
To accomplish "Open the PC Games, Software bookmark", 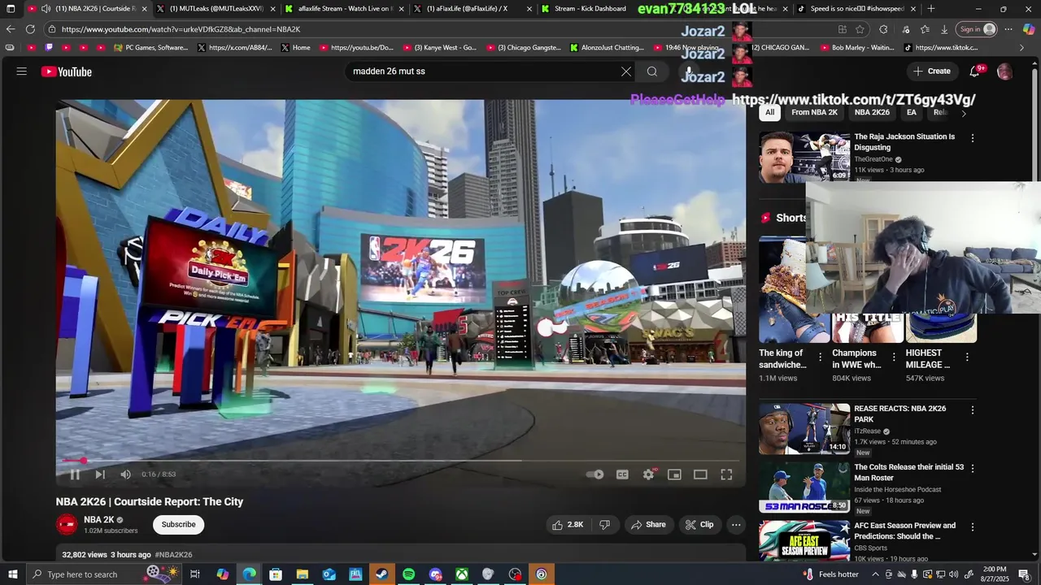I will 151,48.
